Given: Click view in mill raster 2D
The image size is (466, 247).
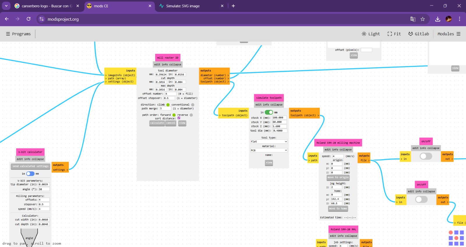Looking at the screenshot, I should (182, 123).
